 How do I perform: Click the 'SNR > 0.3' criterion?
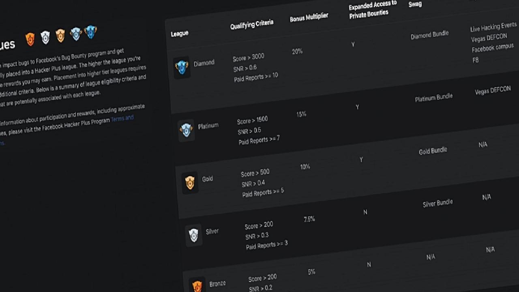click(257, 236)
